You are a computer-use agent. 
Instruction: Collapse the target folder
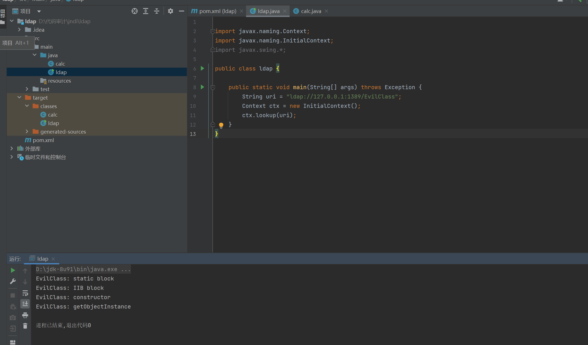point(19,97)
